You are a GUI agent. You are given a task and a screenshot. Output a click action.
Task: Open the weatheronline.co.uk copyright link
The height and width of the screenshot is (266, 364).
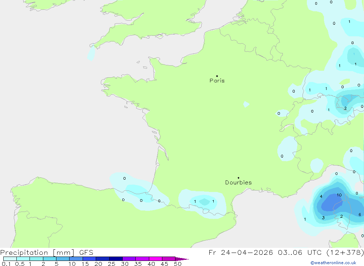point(333,263)
